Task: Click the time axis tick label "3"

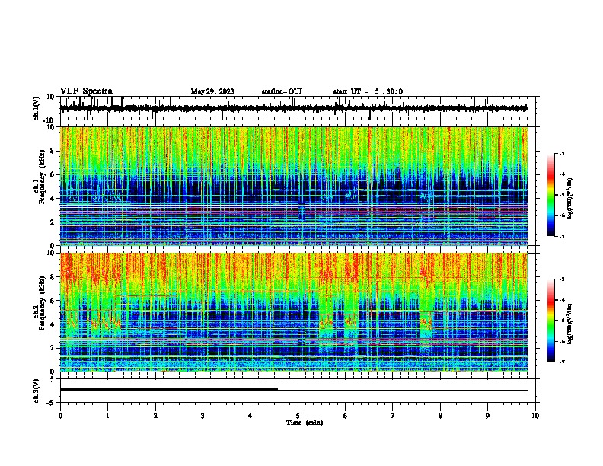Action: pyautogui.click(x=203, y=416)
